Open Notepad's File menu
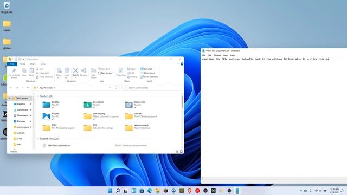The height and width of the screenshot is (195, 347). [203, 55]
